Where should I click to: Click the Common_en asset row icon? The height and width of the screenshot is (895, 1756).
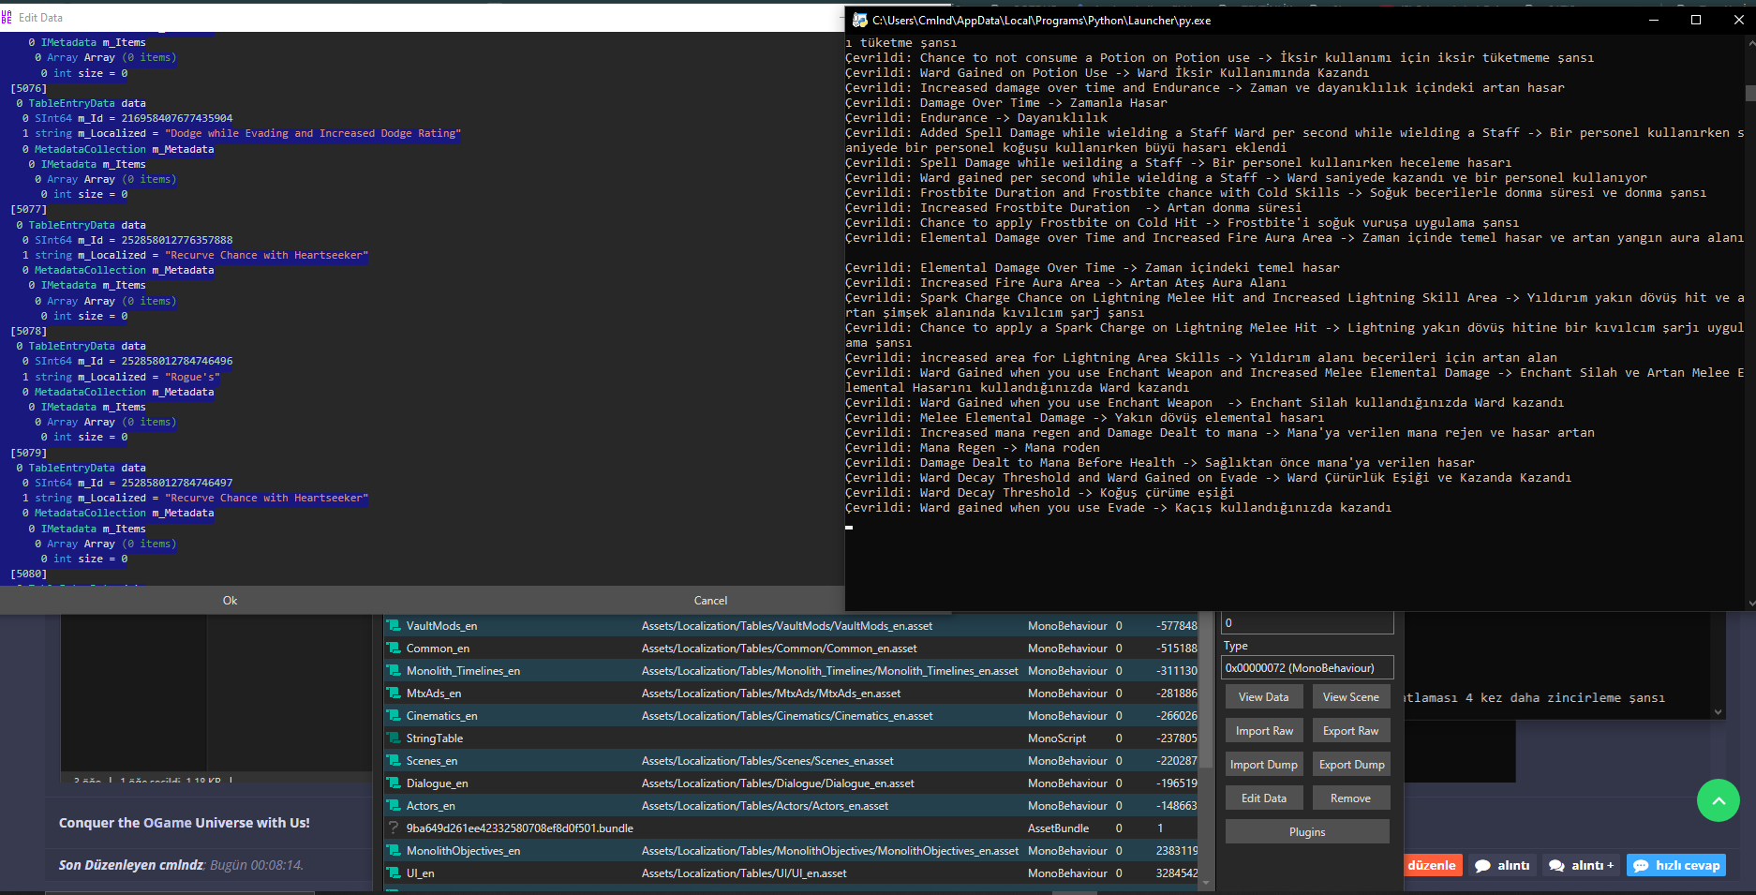pyautogui.click(x=394, y=649)
